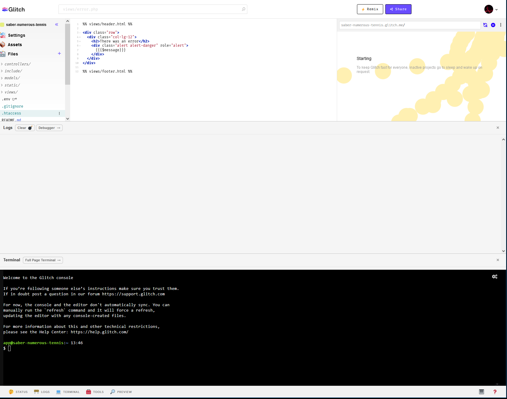Click the Glitch logo
Screen dimensions: 507x399
tap(14, 9)
